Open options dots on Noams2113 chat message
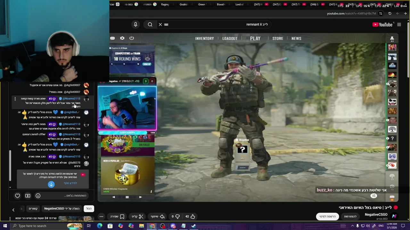Viewport: 410px width, 230px height. tap(15, 99)
